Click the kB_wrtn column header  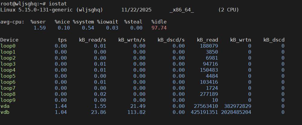[x=241, y=40]
